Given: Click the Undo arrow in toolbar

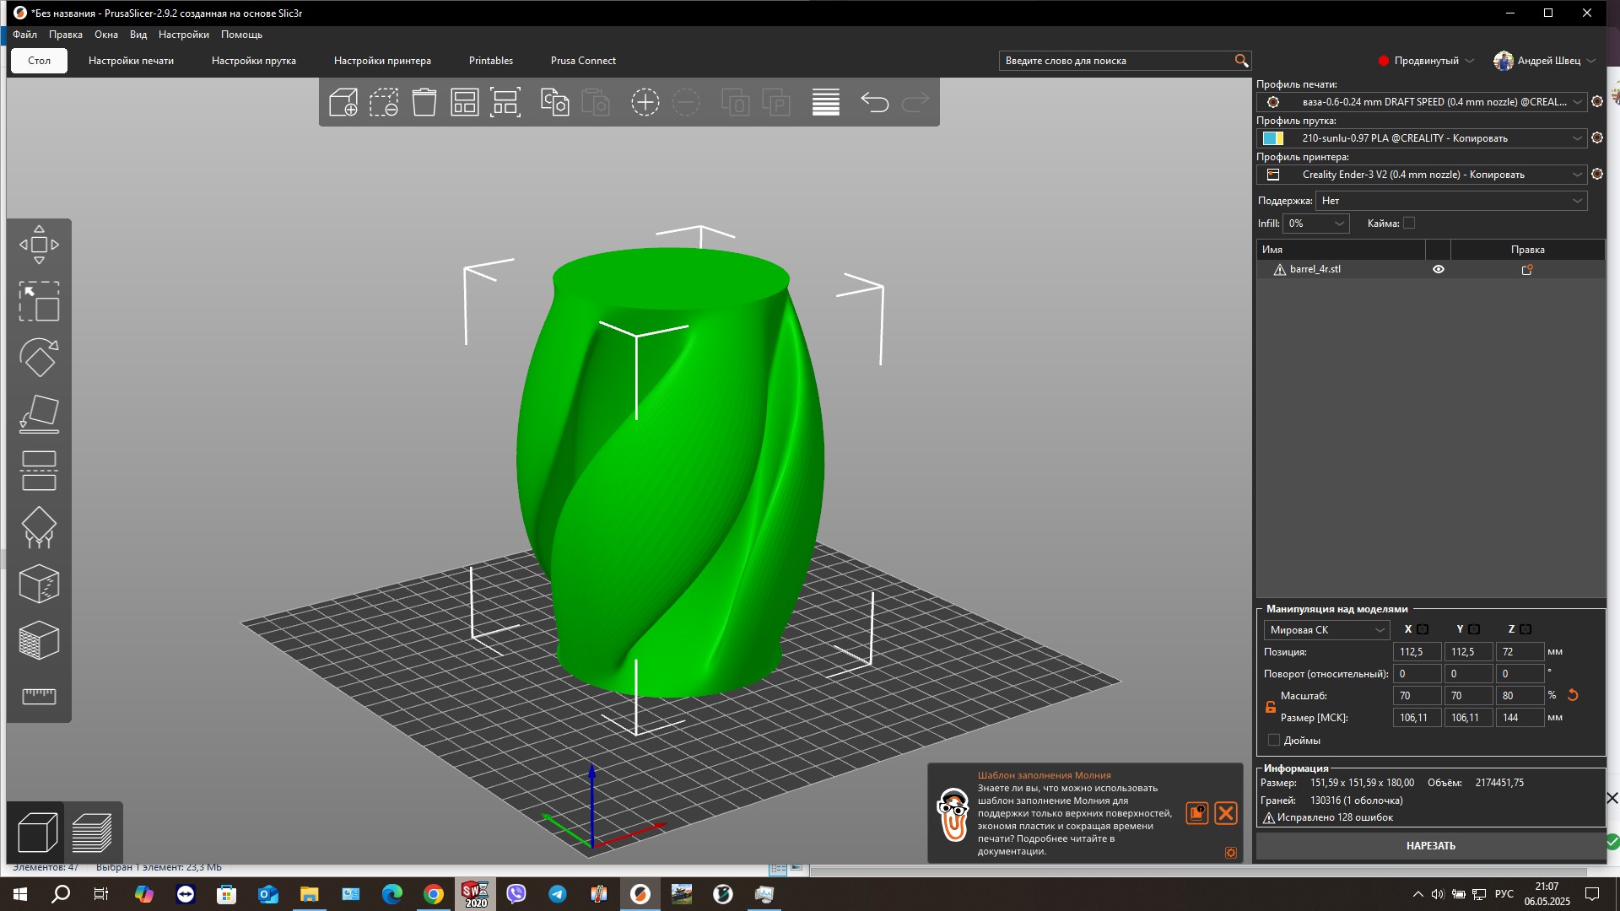Looking at the screenshot, I should point(874,103).
